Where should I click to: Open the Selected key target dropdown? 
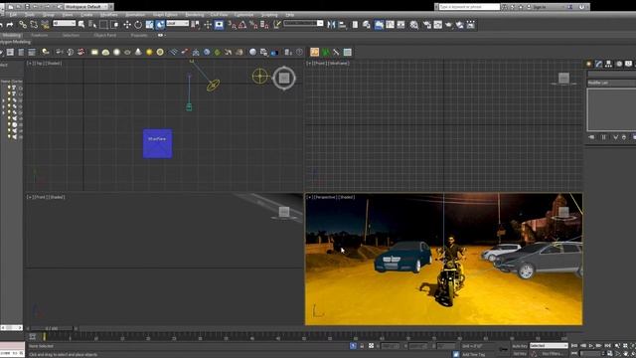point(549,346)
